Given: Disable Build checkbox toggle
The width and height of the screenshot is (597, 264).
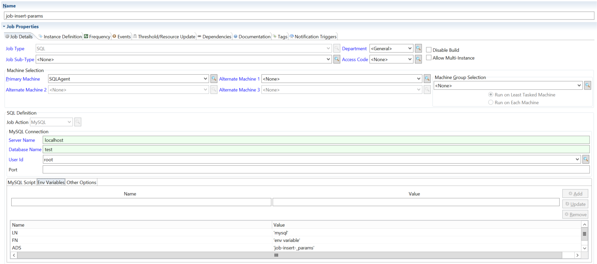Looking at the screenshot, I should [x=429, y=50].
